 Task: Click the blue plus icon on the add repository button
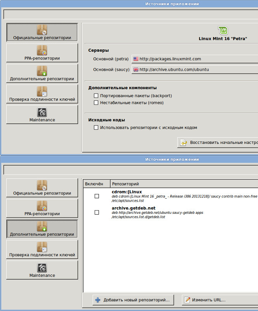pos(98,300)
